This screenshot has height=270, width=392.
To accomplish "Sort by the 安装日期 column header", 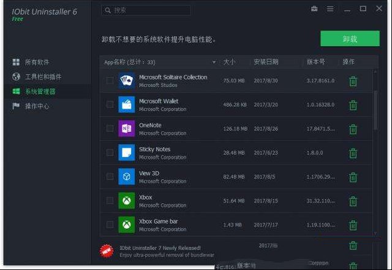I will 266,61.
